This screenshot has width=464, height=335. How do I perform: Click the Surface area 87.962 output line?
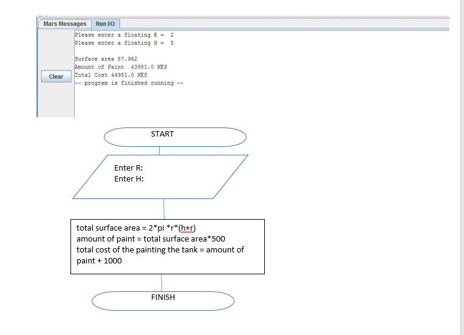[x=105, y=59]
